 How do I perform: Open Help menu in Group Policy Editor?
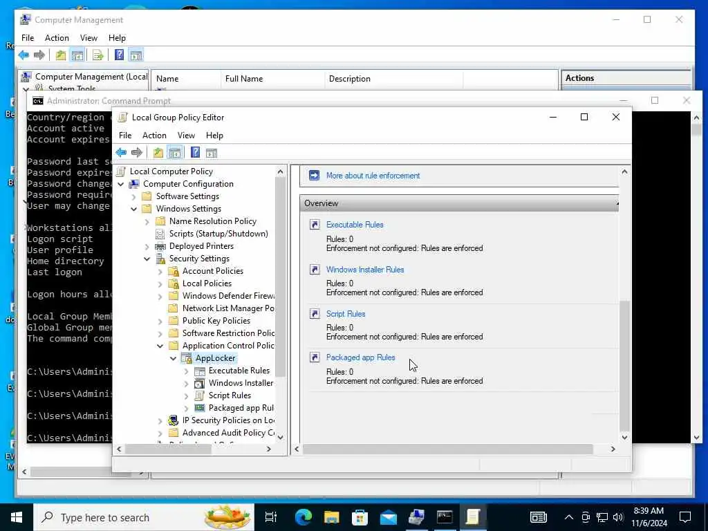(214, 136)
